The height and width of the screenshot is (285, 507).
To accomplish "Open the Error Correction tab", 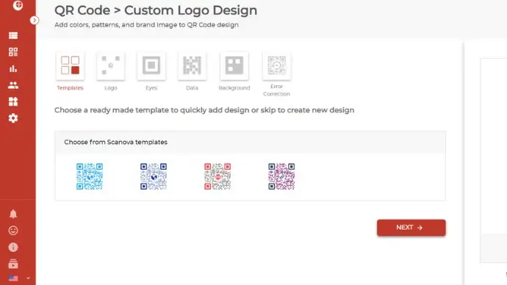I will coord(277,75).
